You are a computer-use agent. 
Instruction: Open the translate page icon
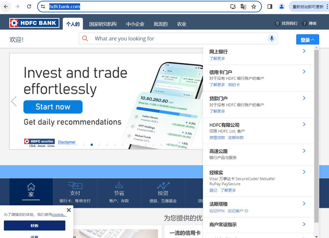(243, 6)
